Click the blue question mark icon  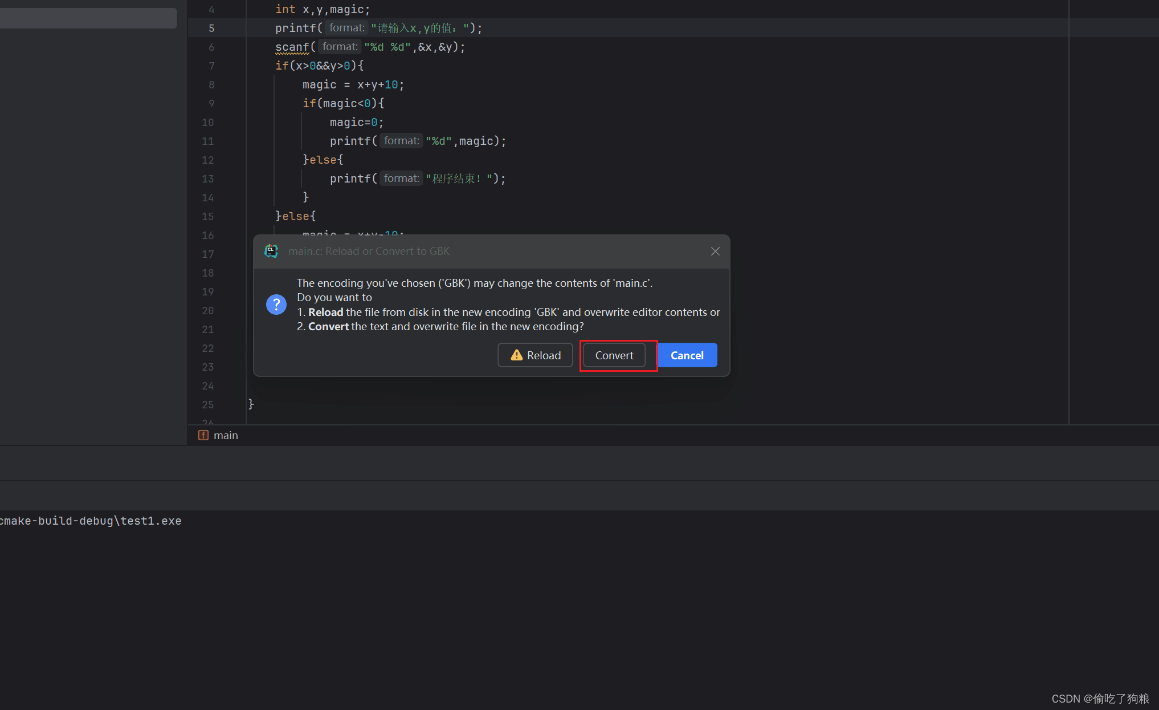(x=276, y=305)
